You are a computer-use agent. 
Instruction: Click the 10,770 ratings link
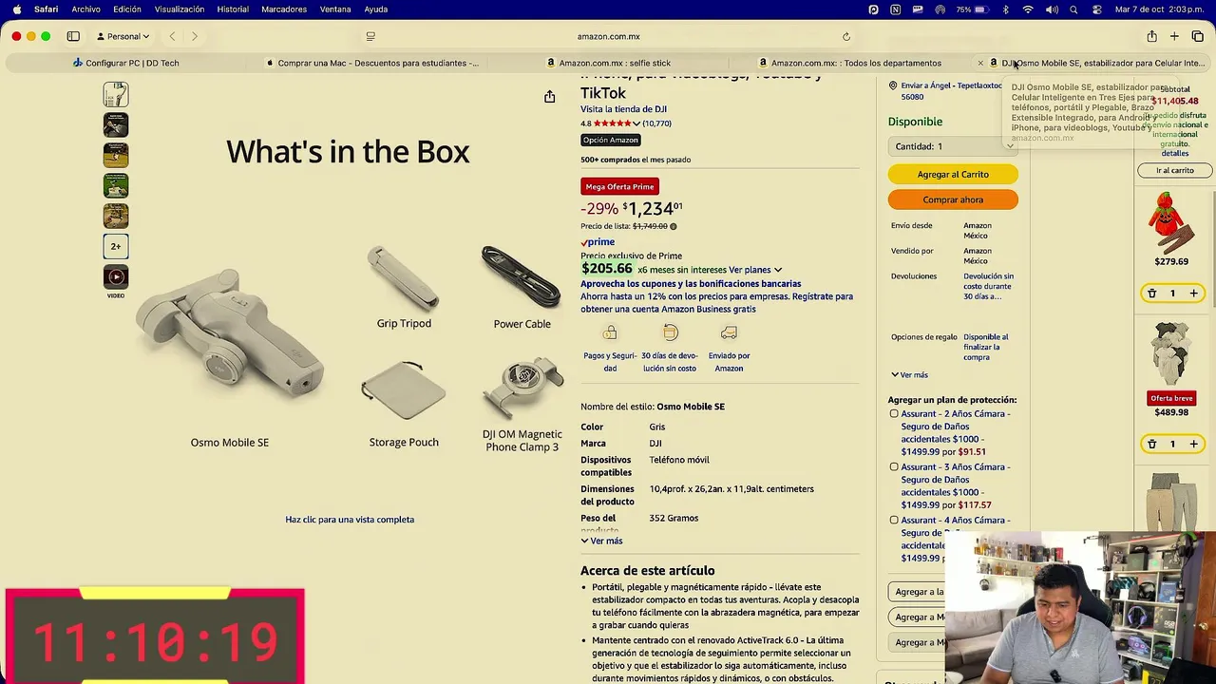(657, 123)
